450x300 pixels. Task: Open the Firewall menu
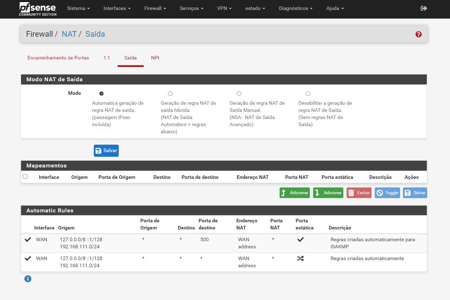click(x=154, y=8)
